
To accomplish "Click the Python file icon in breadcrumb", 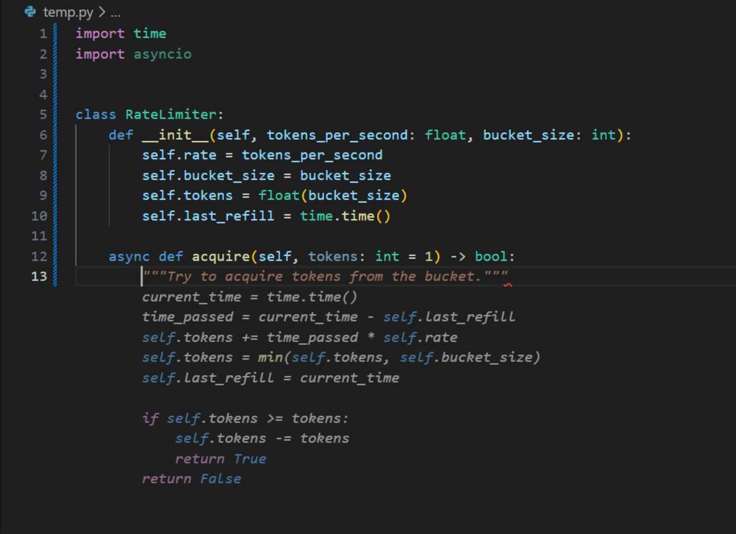I will click(x=30, y=12).
